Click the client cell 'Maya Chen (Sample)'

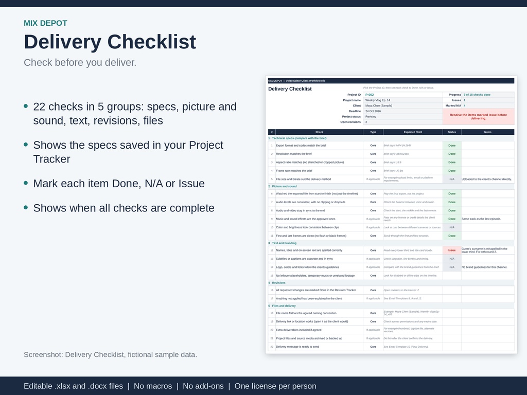[402, 105]
